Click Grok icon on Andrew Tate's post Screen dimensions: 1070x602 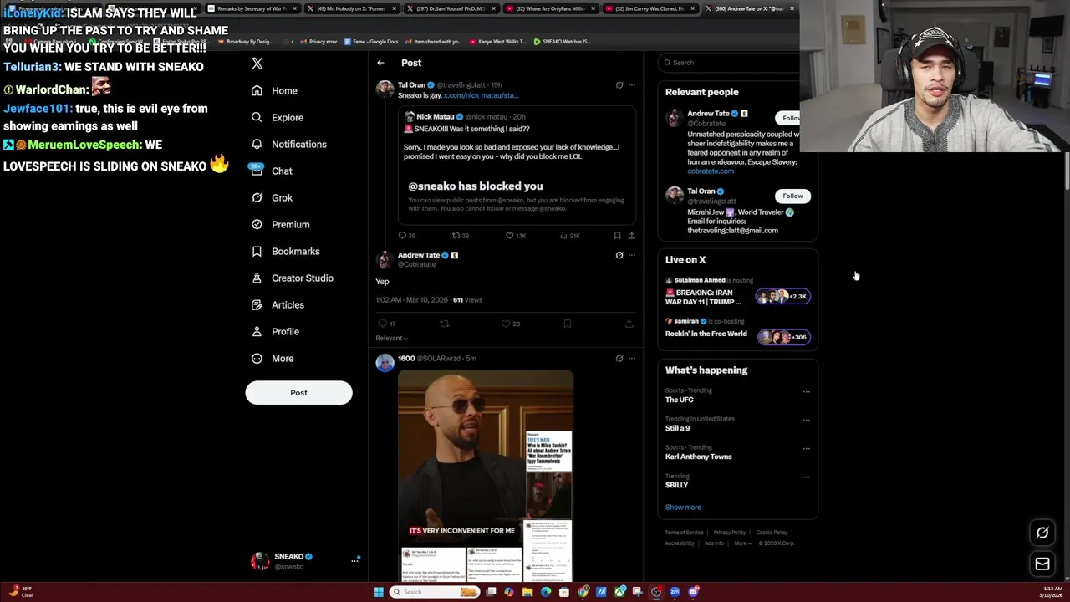coord(619,255)
